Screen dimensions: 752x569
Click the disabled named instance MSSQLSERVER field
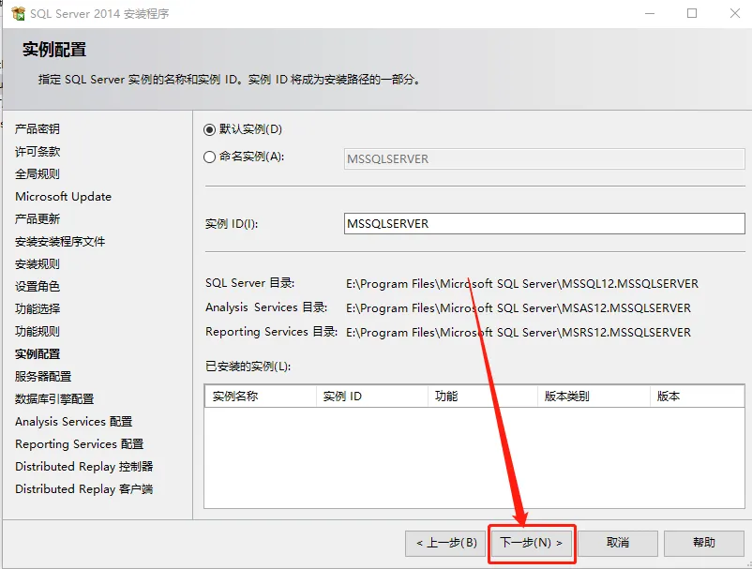[x=544, y=158]
